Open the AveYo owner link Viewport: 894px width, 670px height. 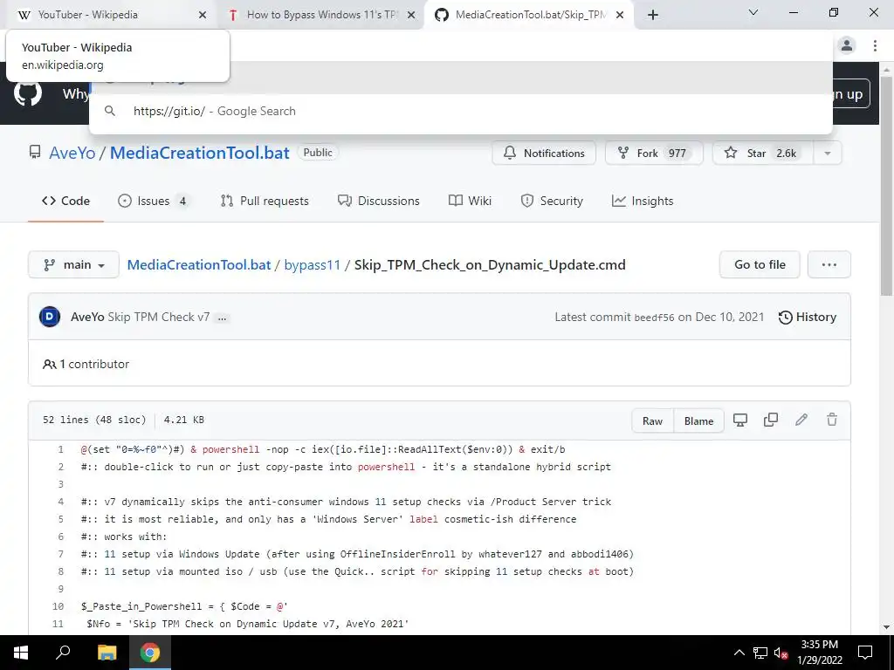click(72, 153)
